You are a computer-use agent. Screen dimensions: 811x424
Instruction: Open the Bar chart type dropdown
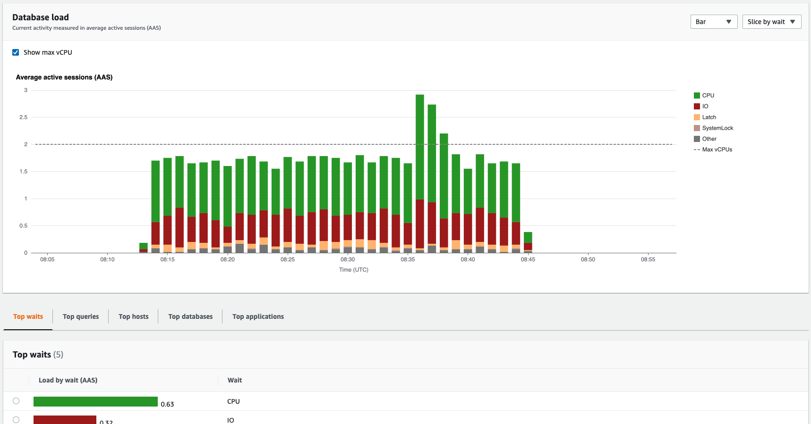point(713,22)
